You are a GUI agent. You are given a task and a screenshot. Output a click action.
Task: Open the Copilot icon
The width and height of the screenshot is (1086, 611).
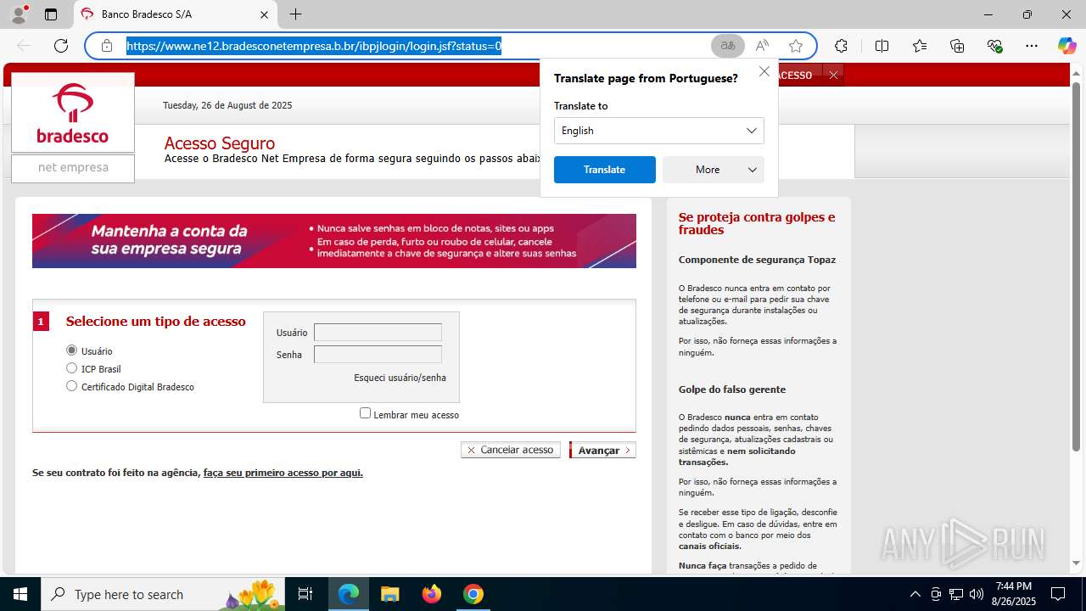1066,46
